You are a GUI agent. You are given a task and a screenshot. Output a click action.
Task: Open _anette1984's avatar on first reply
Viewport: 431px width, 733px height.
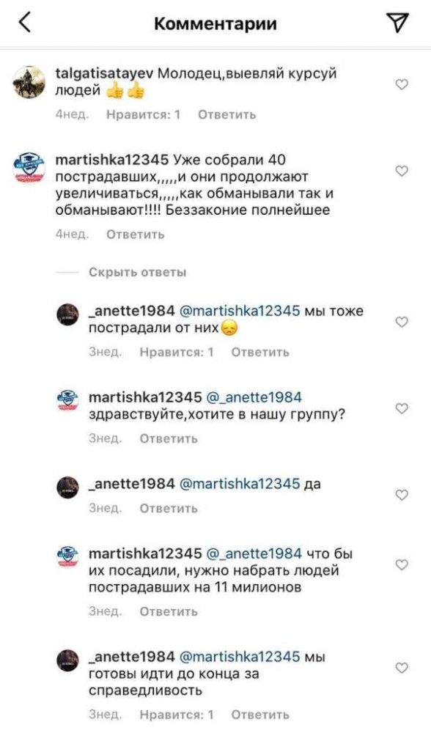67,314
